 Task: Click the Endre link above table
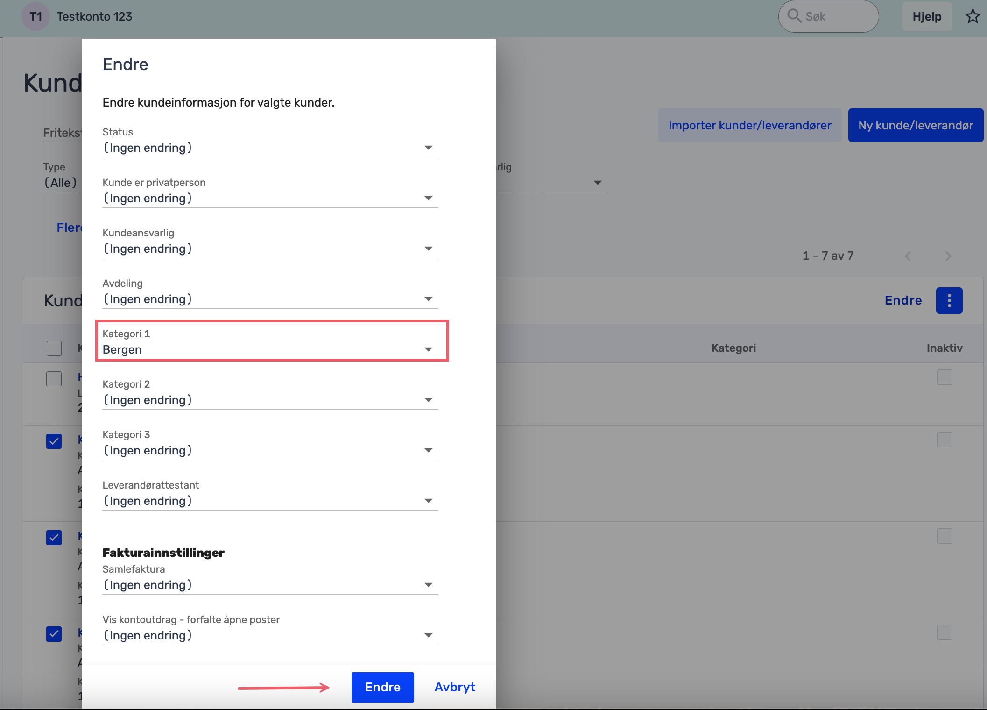[903, 300]
